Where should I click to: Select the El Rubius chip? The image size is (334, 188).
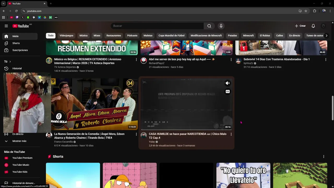(x=265, y=36)
